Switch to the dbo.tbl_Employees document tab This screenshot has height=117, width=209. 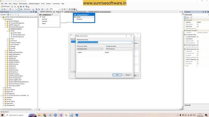pyautogui.click(x=99, y=12)
